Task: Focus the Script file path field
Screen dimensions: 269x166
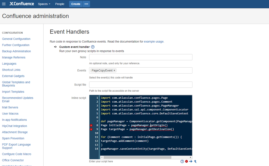Action: 141,85
